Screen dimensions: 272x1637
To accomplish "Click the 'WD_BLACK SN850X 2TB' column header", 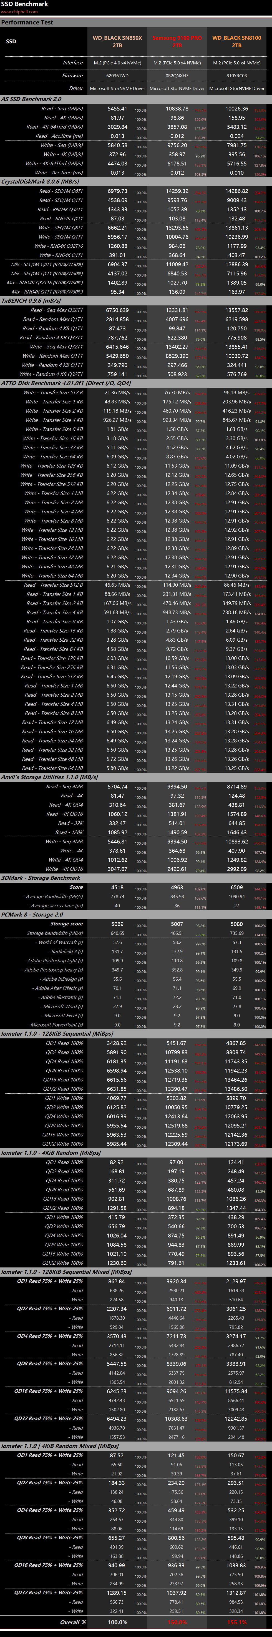I will [x=118, y=41].
